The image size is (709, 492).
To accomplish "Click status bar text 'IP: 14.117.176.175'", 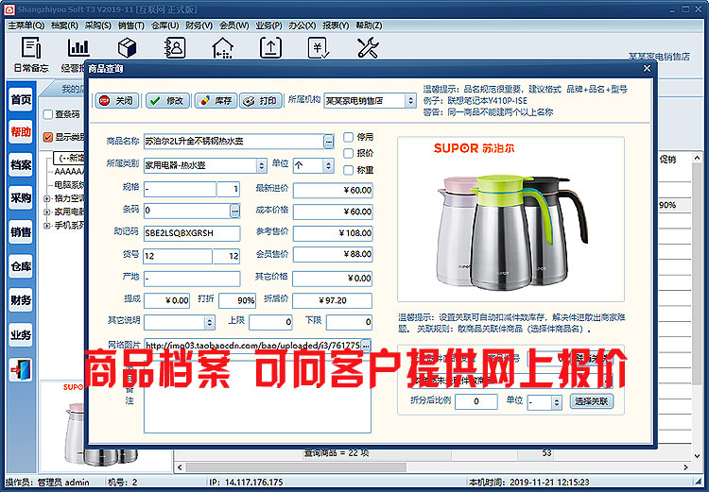I will pos(247,482).
